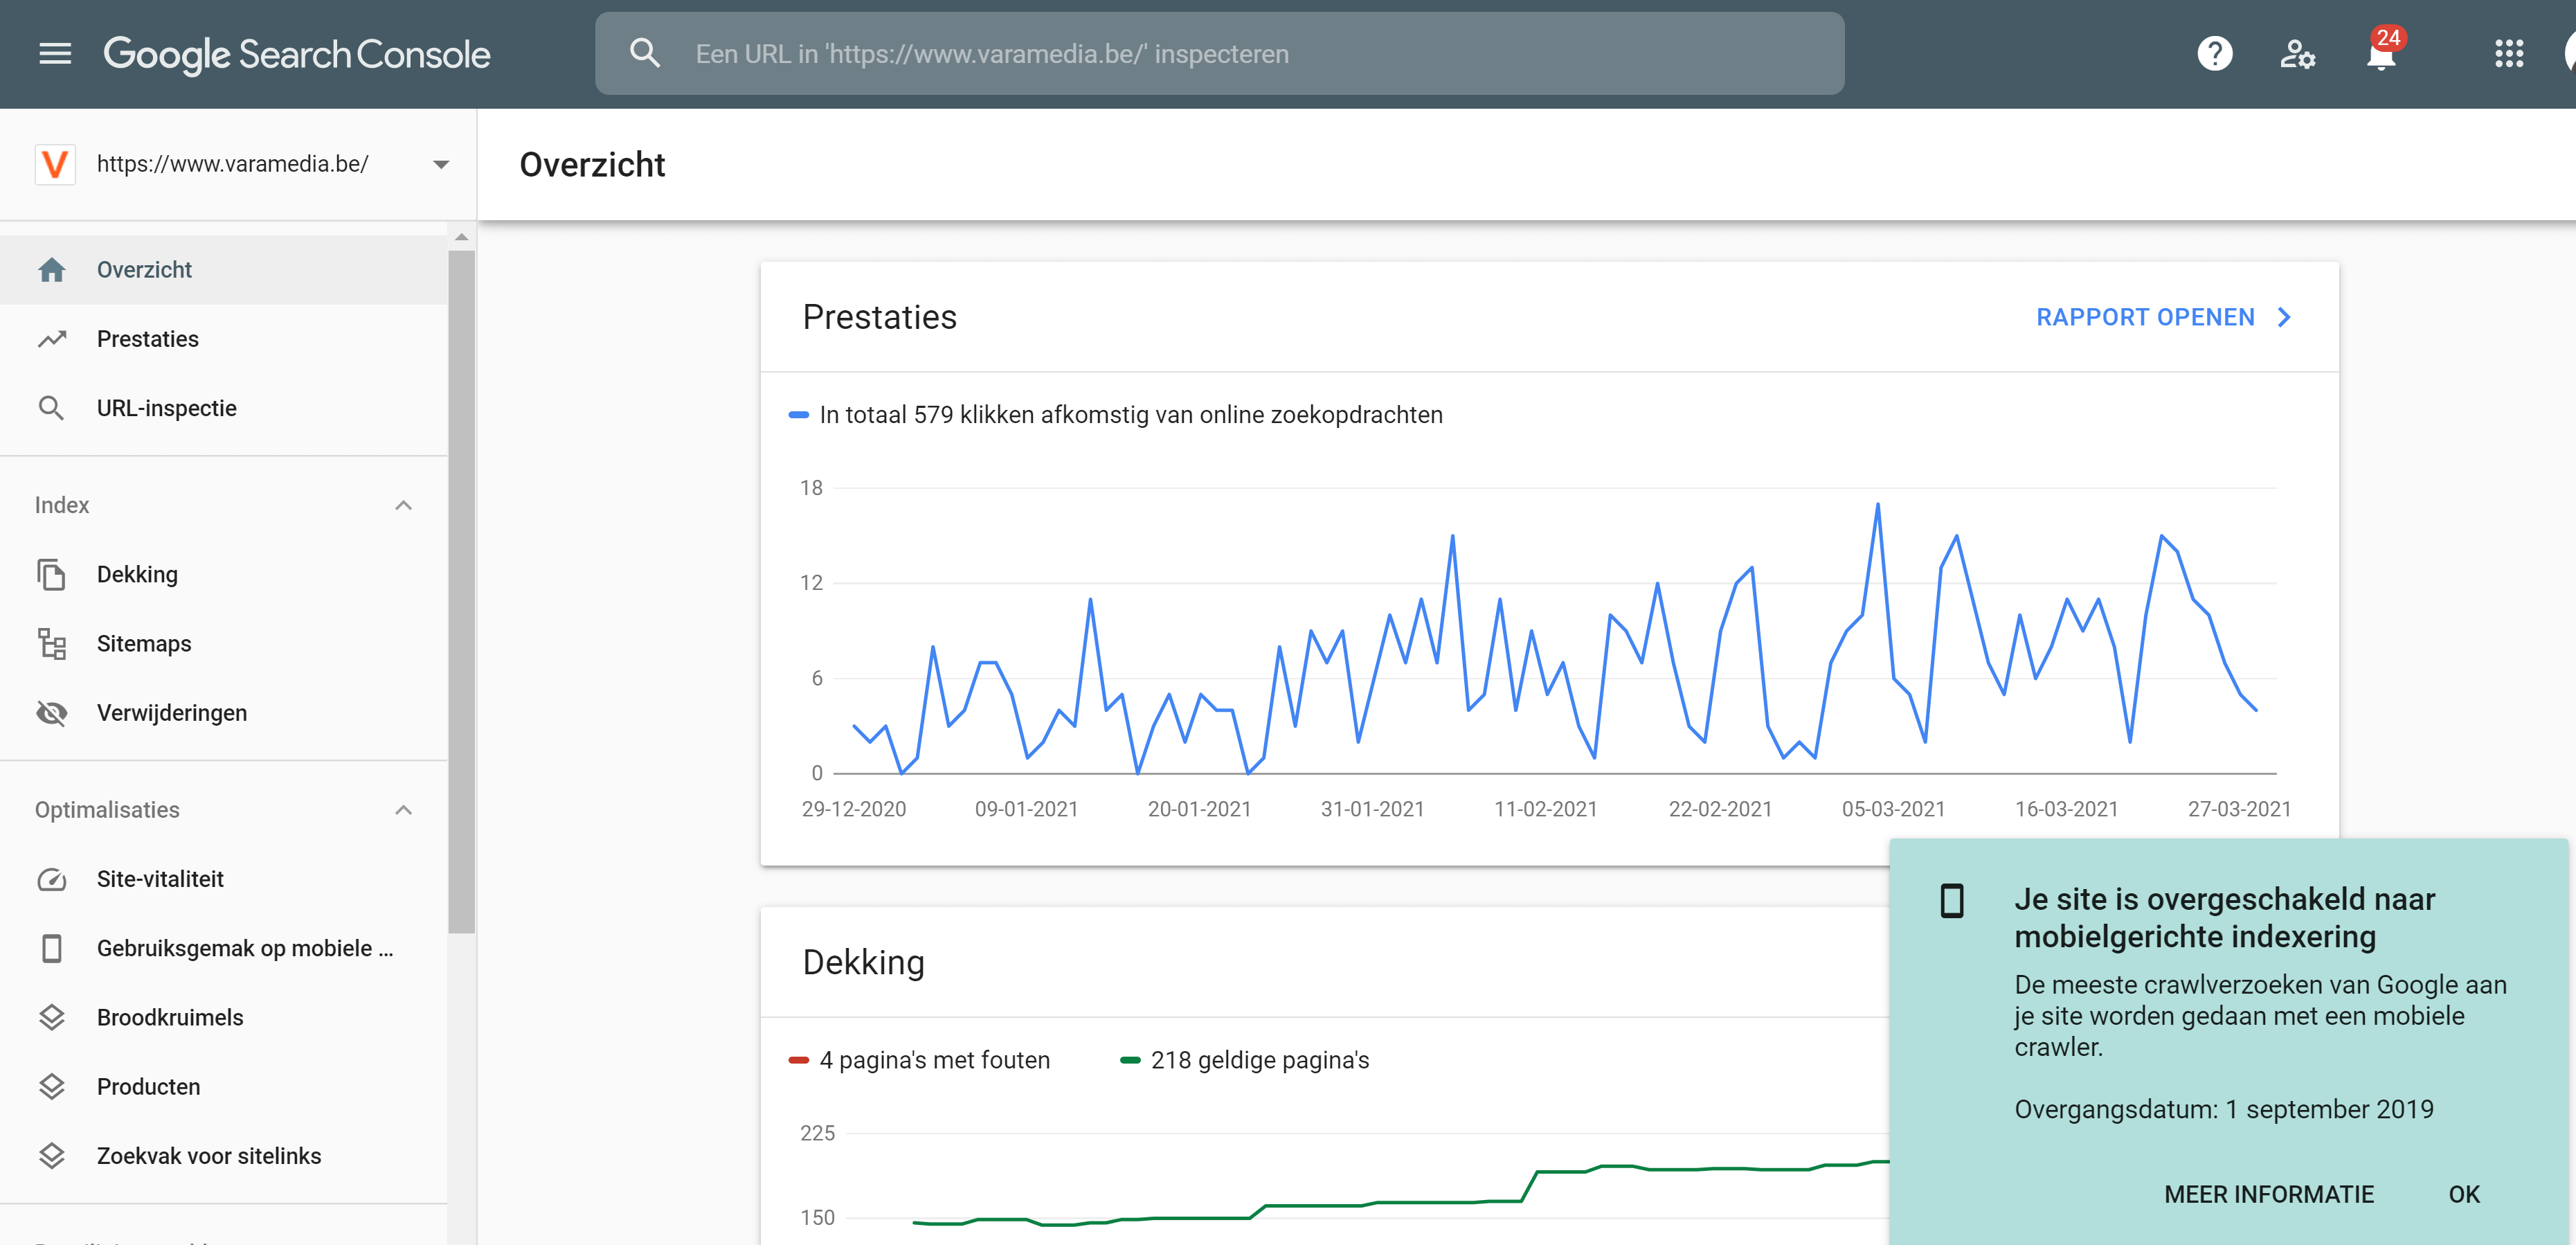
Task: Open URL-inspectie in sidebar
Action: click(x=224, y=408)
